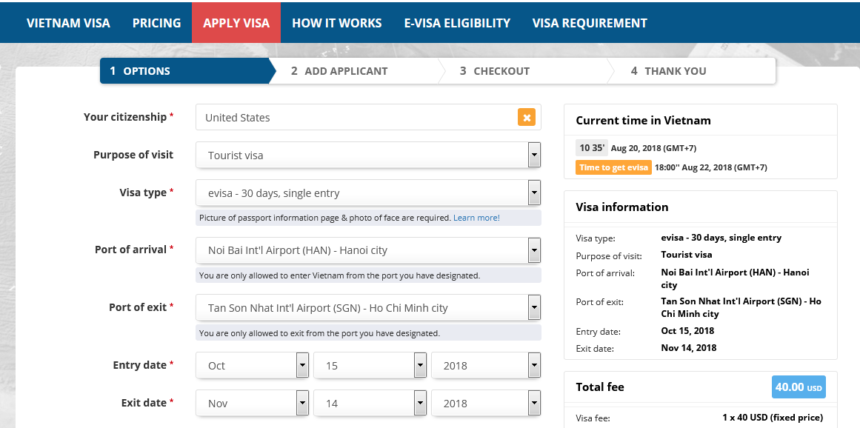
Task: Open E-Visa Eligibility page
Action: pyautogui.click(x=456, y=23)
